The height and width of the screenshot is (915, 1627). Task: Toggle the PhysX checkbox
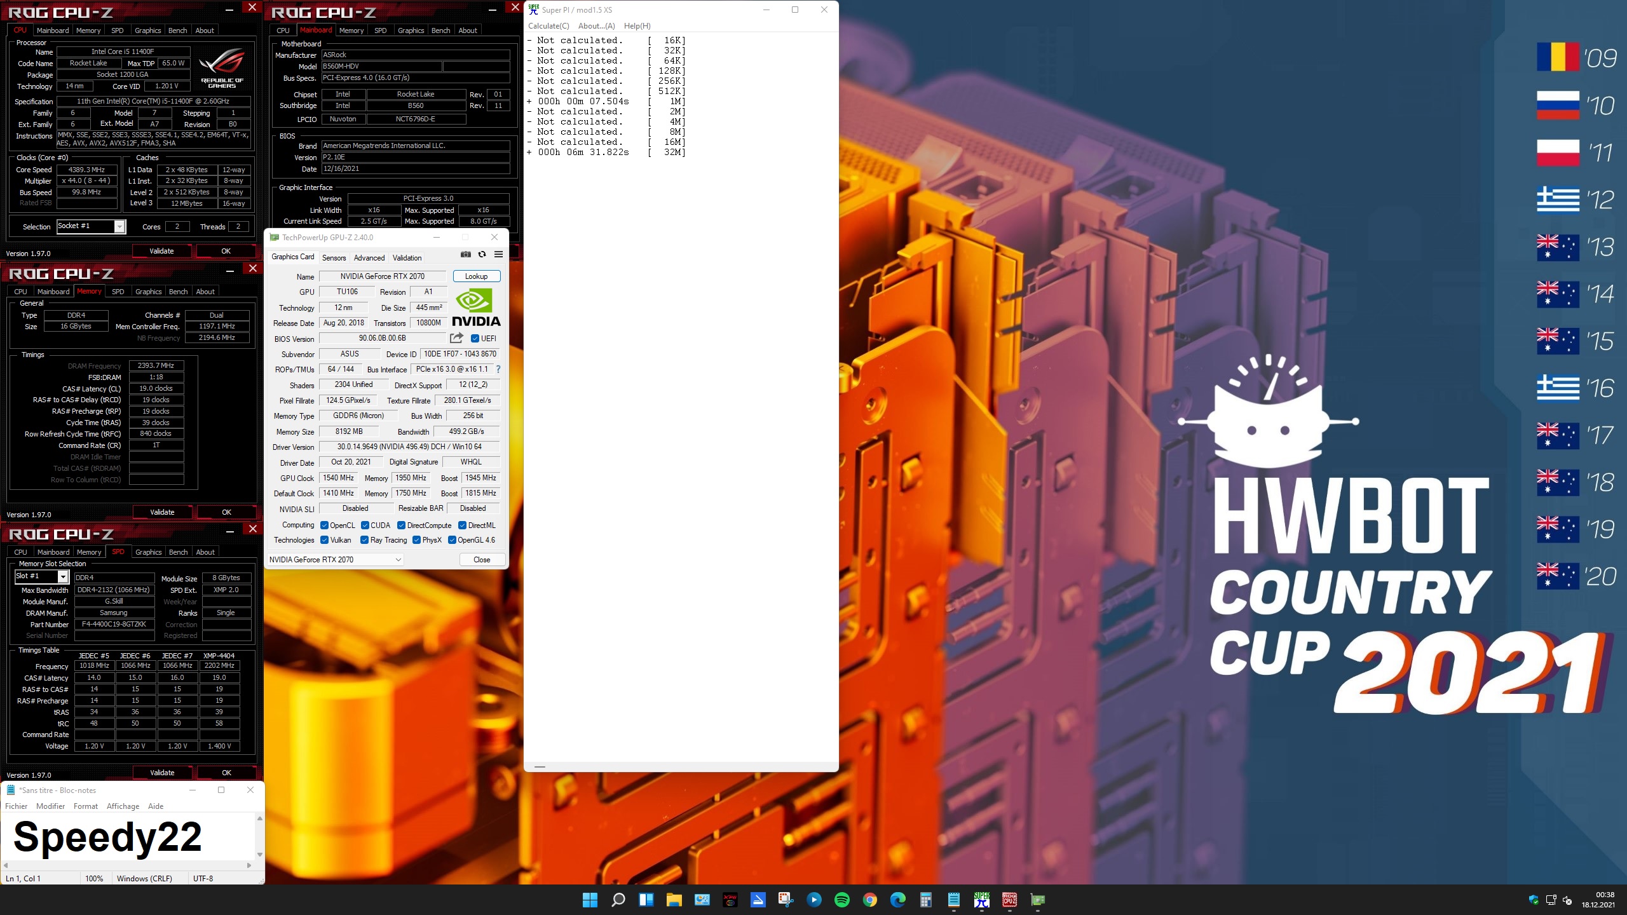coord(417,540)
